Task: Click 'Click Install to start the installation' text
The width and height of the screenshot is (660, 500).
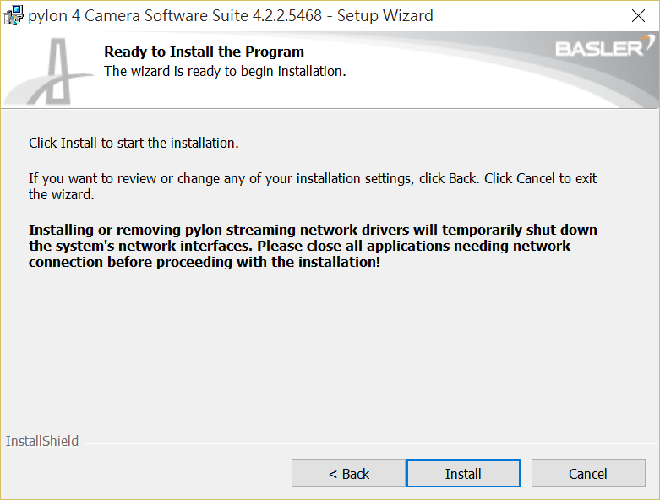Action: [134, 143]
